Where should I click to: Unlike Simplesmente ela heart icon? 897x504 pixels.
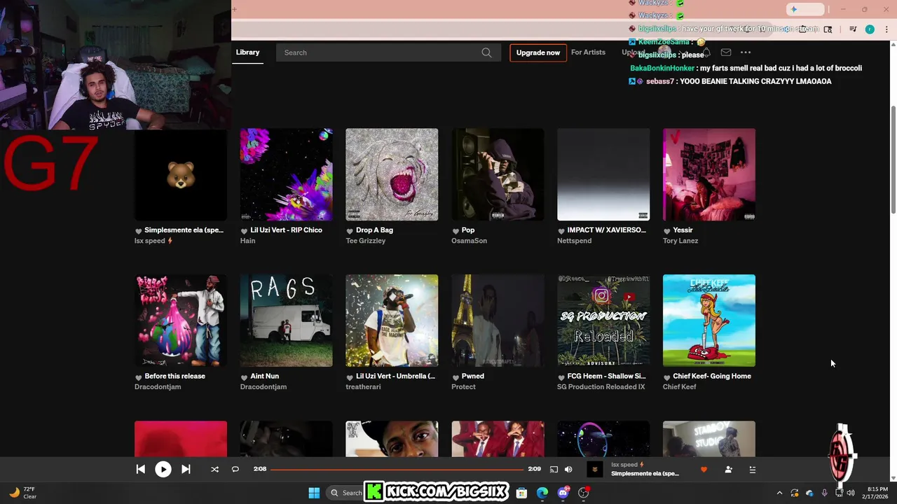[138, 231]
